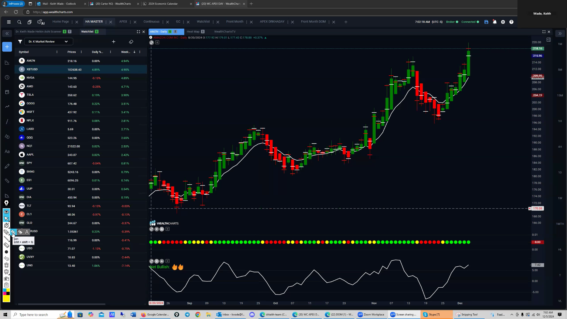The image size is (567, 319).
Task: Click the pen nib icon in left sidebar
Action: (6, 203)
